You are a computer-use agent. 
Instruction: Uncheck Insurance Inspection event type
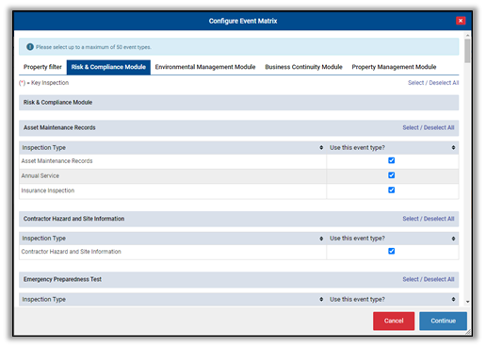[x=391, y=190]
